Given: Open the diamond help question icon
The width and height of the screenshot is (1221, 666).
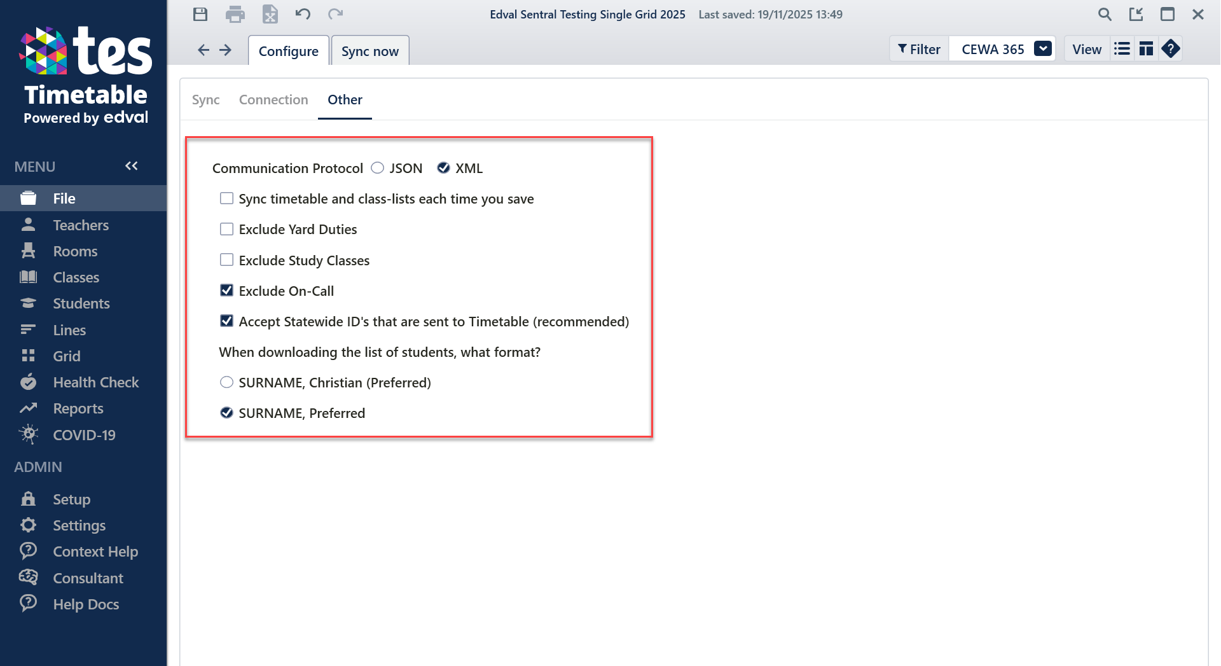Looking at the screenshot, I should tap(1171, 49).
